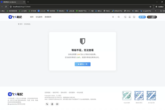Click the 微信打赏码 QR code image

(139, 96)
